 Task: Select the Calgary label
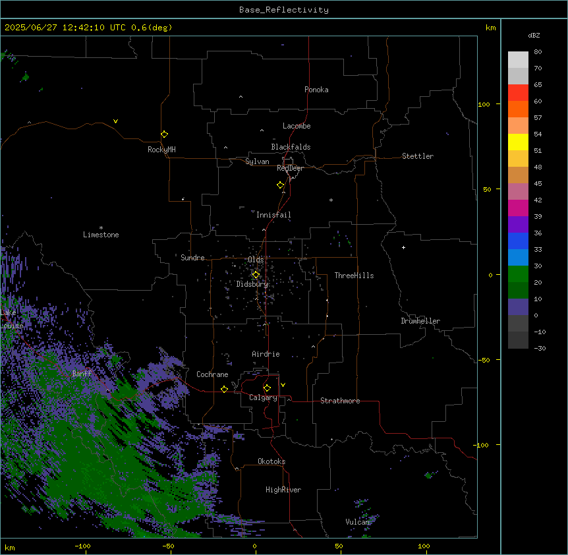[x=263, y=397]
